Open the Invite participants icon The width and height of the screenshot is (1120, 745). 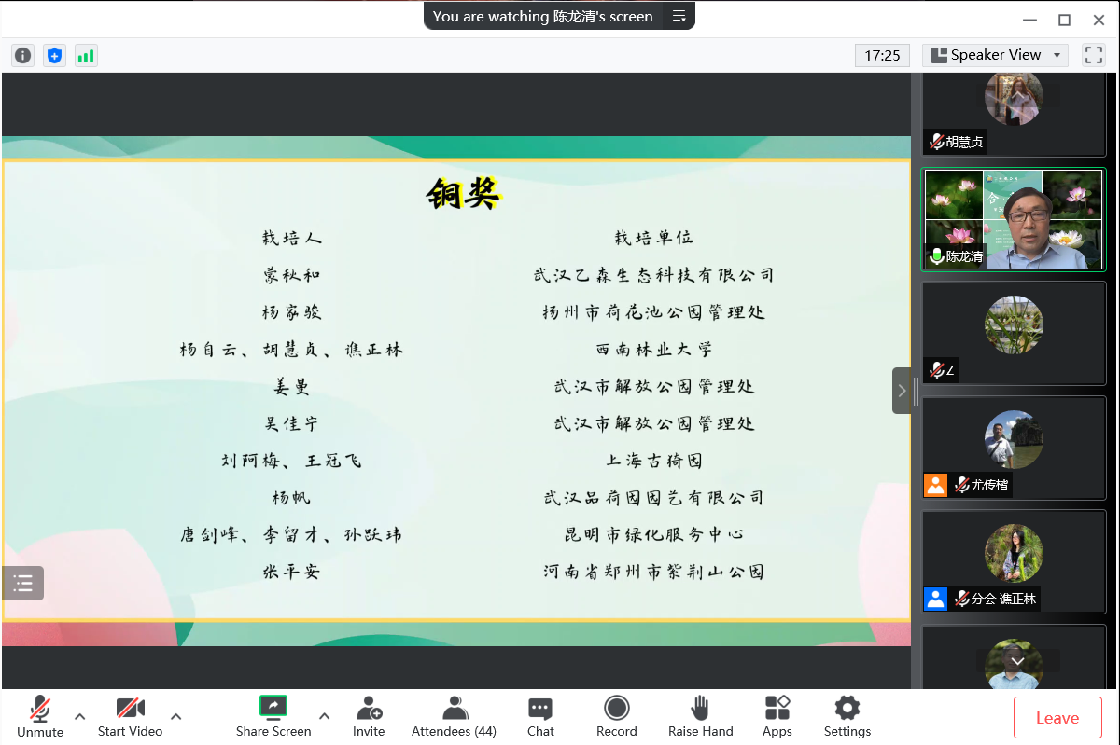point(369,716)
